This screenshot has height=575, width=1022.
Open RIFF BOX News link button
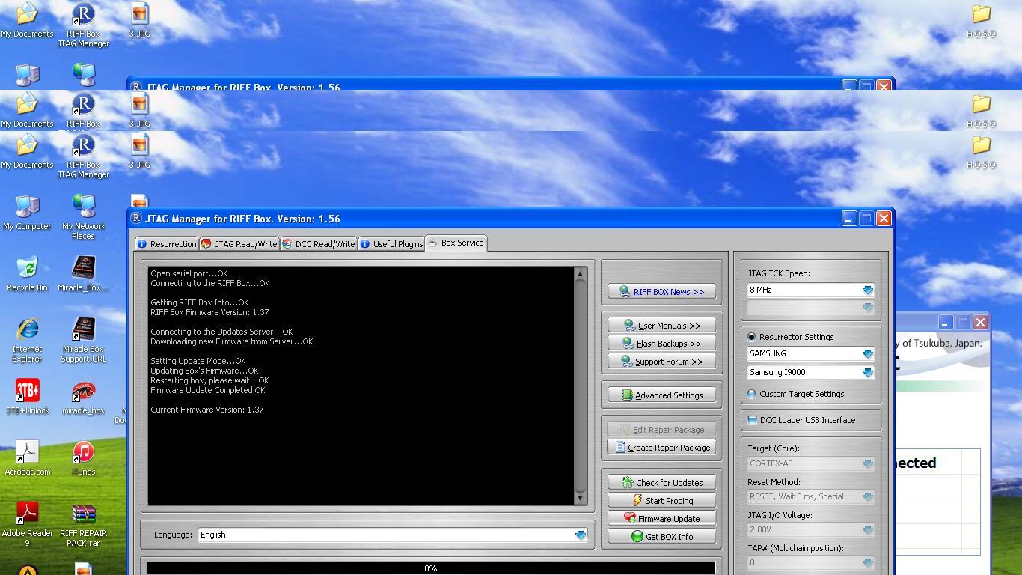click(x=661, y=292)
